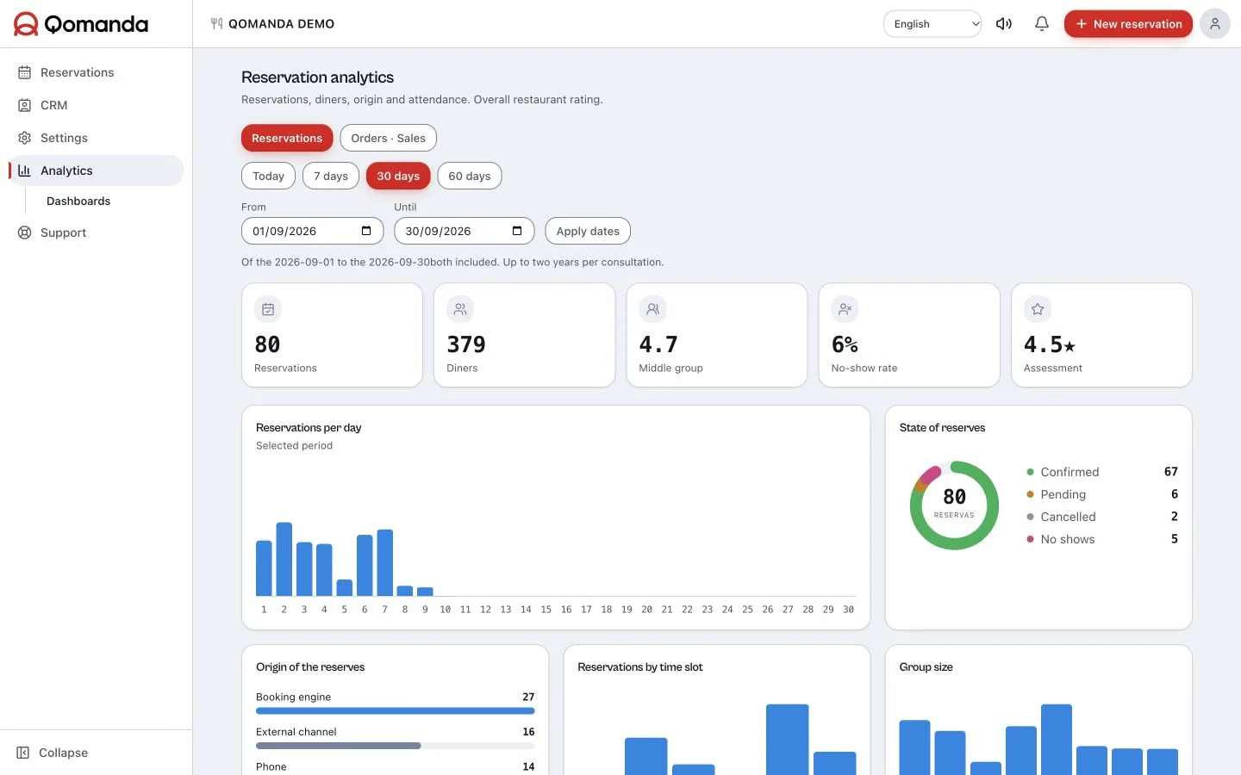The width and height of the screenshot is (1241, 775).
Task: Click the Apply dates button
Action: (588, 231)
